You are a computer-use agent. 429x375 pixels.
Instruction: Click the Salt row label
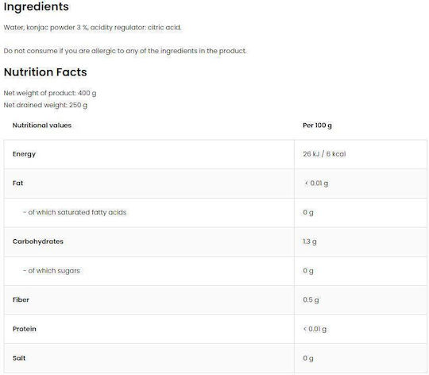tap(19, 358)
